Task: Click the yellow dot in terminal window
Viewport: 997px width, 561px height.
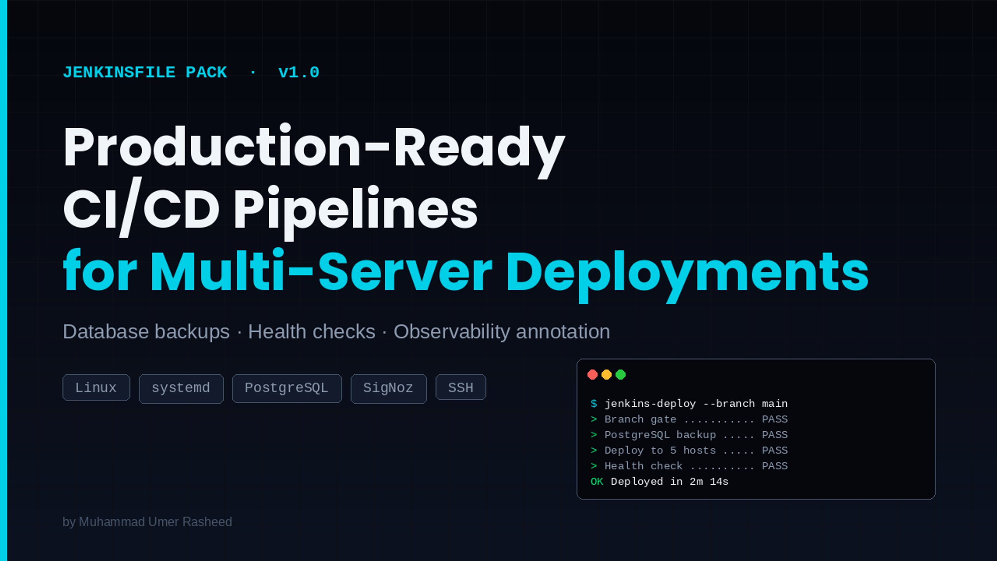Action: (606, 375)
